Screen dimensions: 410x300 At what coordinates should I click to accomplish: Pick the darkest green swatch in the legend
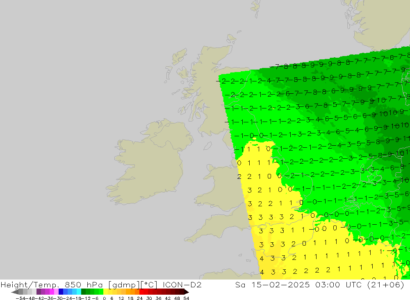pyautogui.click(x=83, y=292)
